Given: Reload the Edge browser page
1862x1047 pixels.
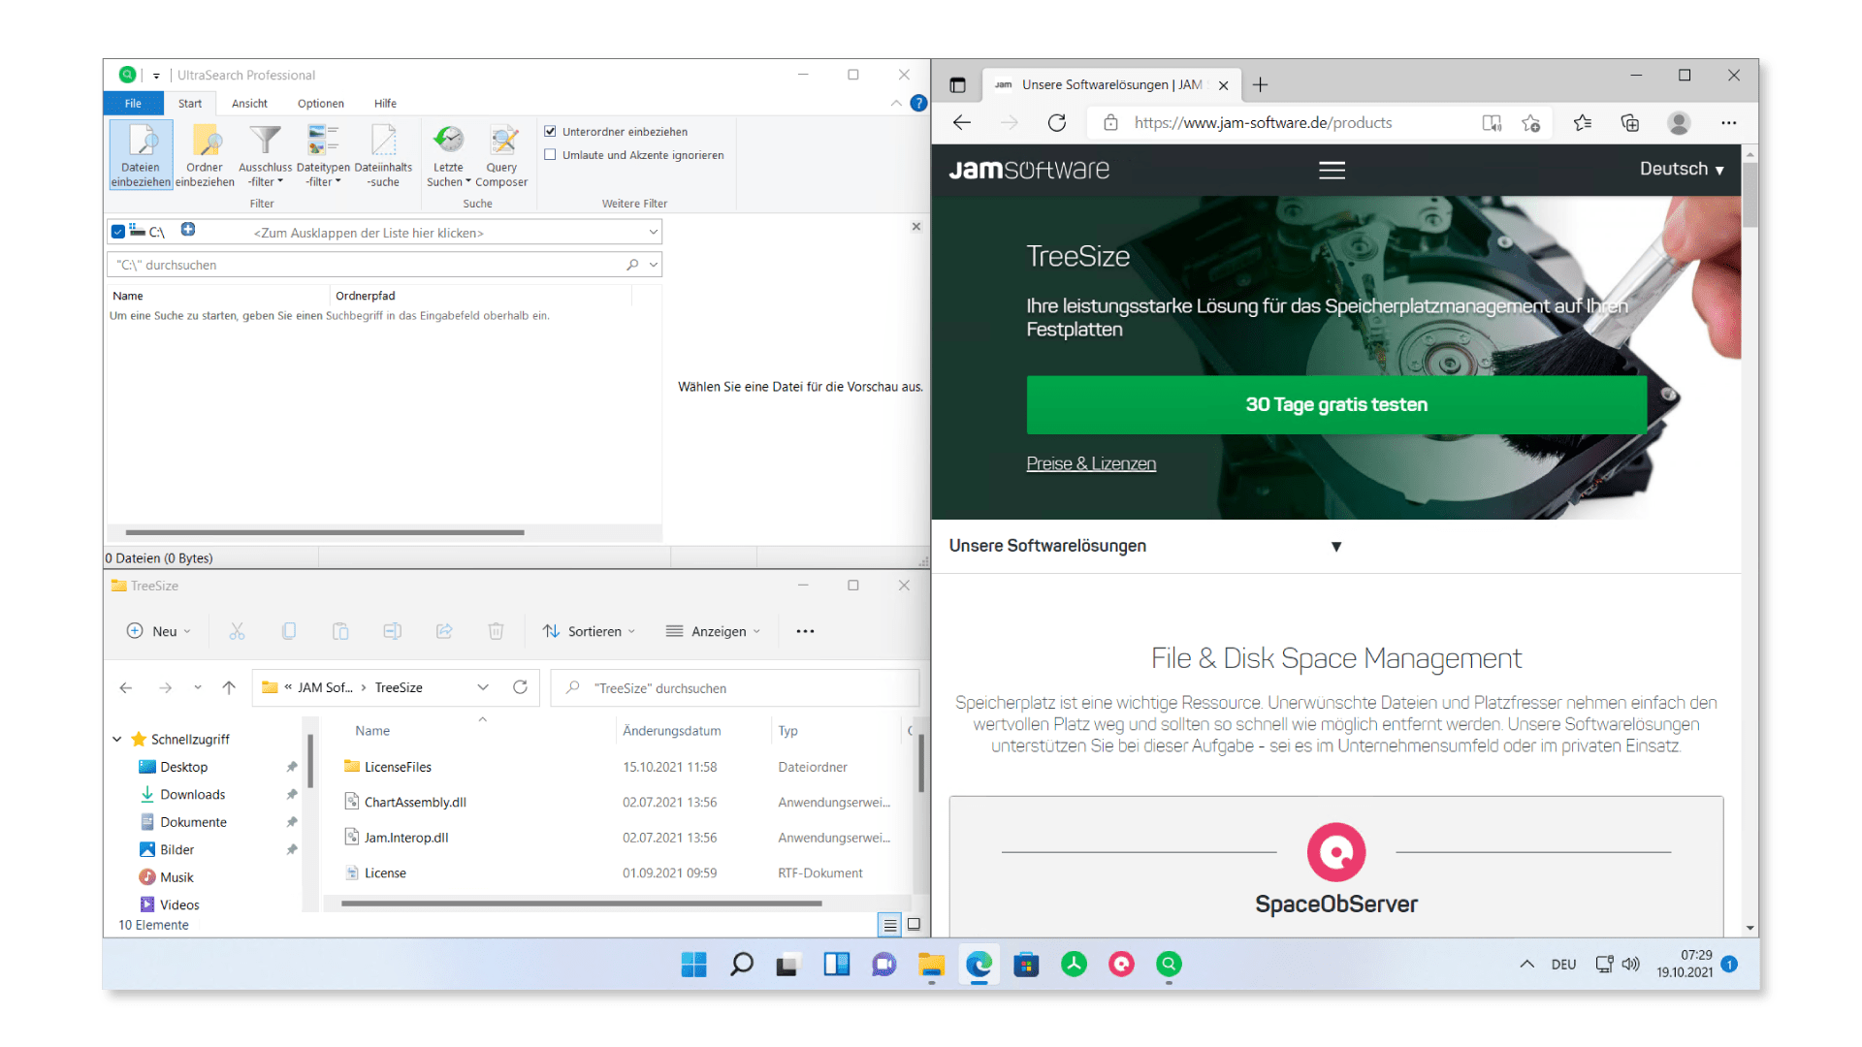Looking at the screenshot, I should pos(1057,122).
